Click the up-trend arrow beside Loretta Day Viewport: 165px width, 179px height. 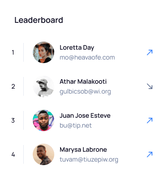(x=150, y=52)
